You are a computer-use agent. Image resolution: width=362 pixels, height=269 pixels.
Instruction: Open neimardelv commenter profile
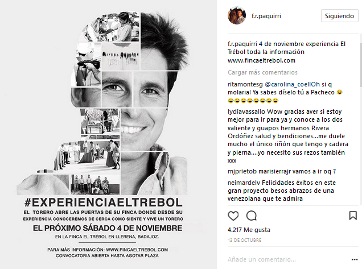tap(244, 183)
